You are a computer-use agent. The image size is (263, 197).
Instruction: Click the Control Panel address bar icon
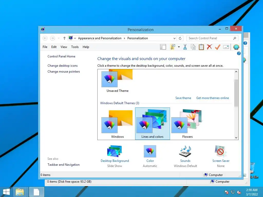click(71, 38)
